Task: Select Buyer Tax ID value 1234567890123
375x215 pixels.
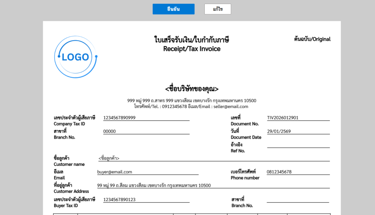Action: [x=119, y=199]
